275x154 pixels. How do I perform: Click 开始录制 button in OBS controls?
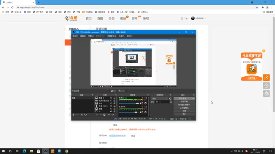pyautogui.click(x=184, y=102)
